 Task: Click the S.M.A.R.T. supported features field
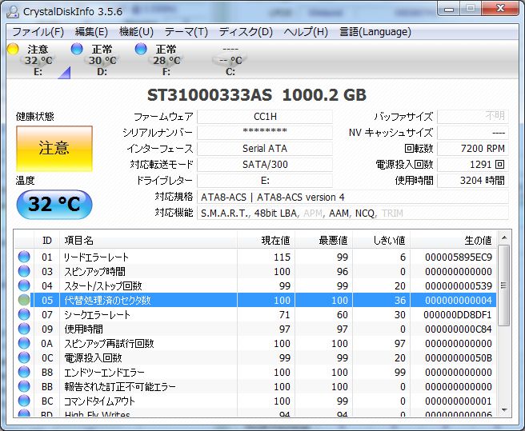point(353,214)
